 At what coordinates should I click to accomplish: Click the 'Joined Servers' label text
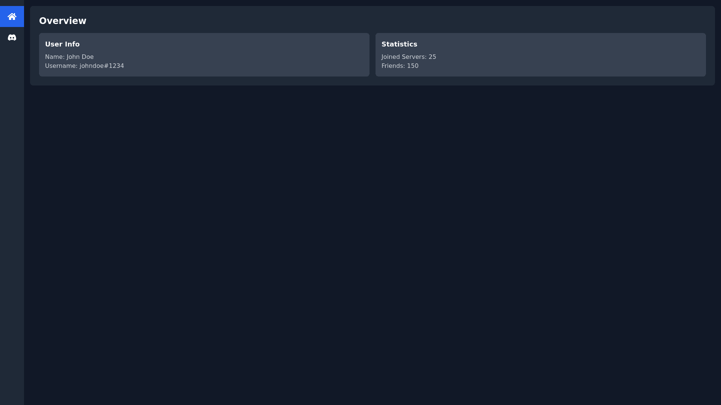pos(404,57)
